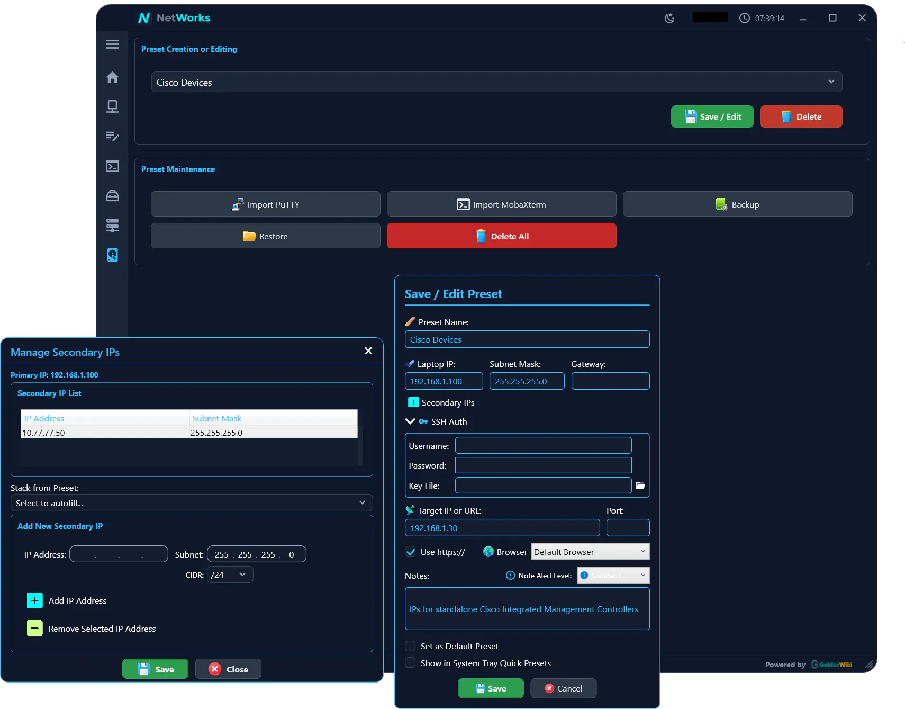Click the Subnet Mask field in preset
The image size is (905, 709).
527,381
